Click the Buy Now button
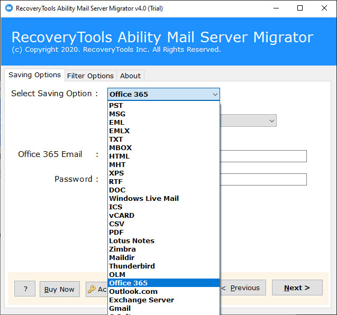337x315 pixels. click(x=60, y=289)
